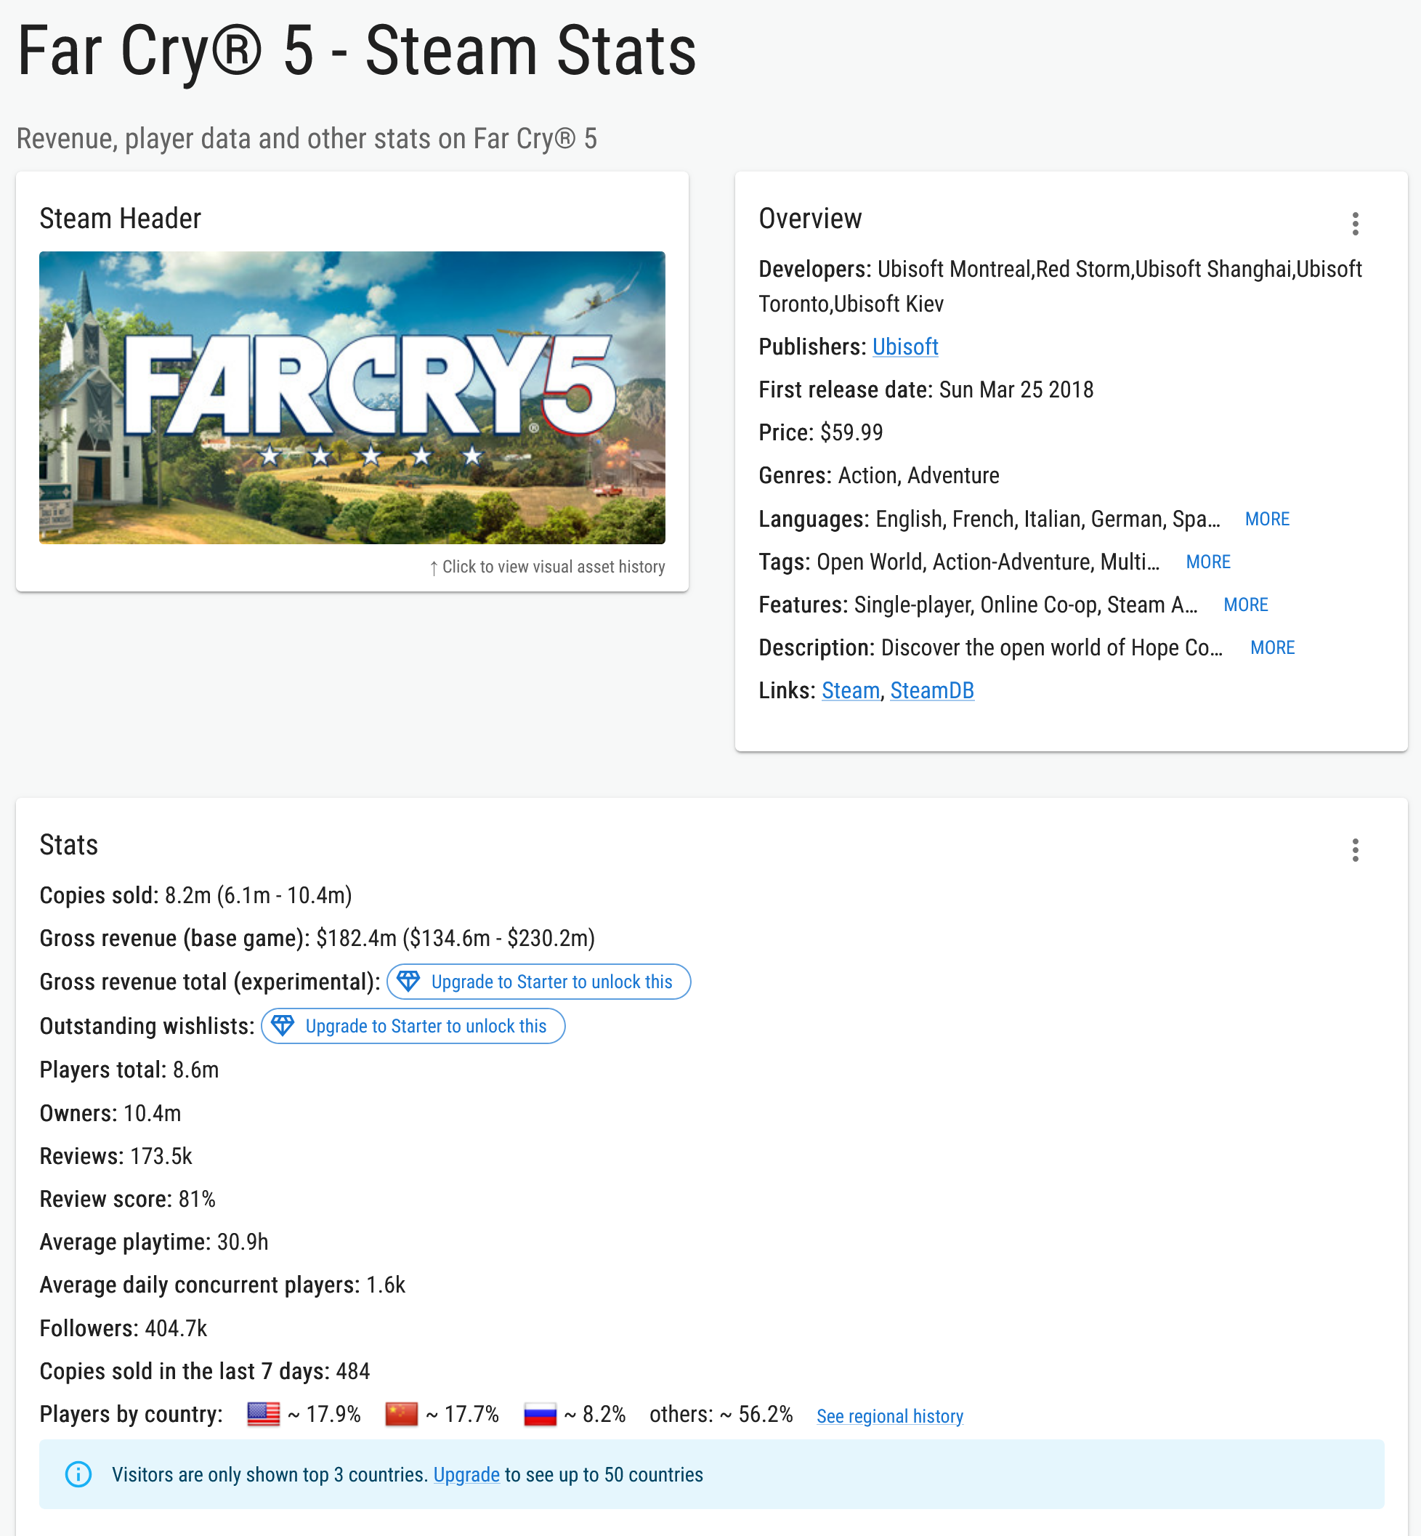Click Upgrade to Starter for Gross revenue total
The width and height of the screenshot is (1421, 1536).
(x=539, y=982)
